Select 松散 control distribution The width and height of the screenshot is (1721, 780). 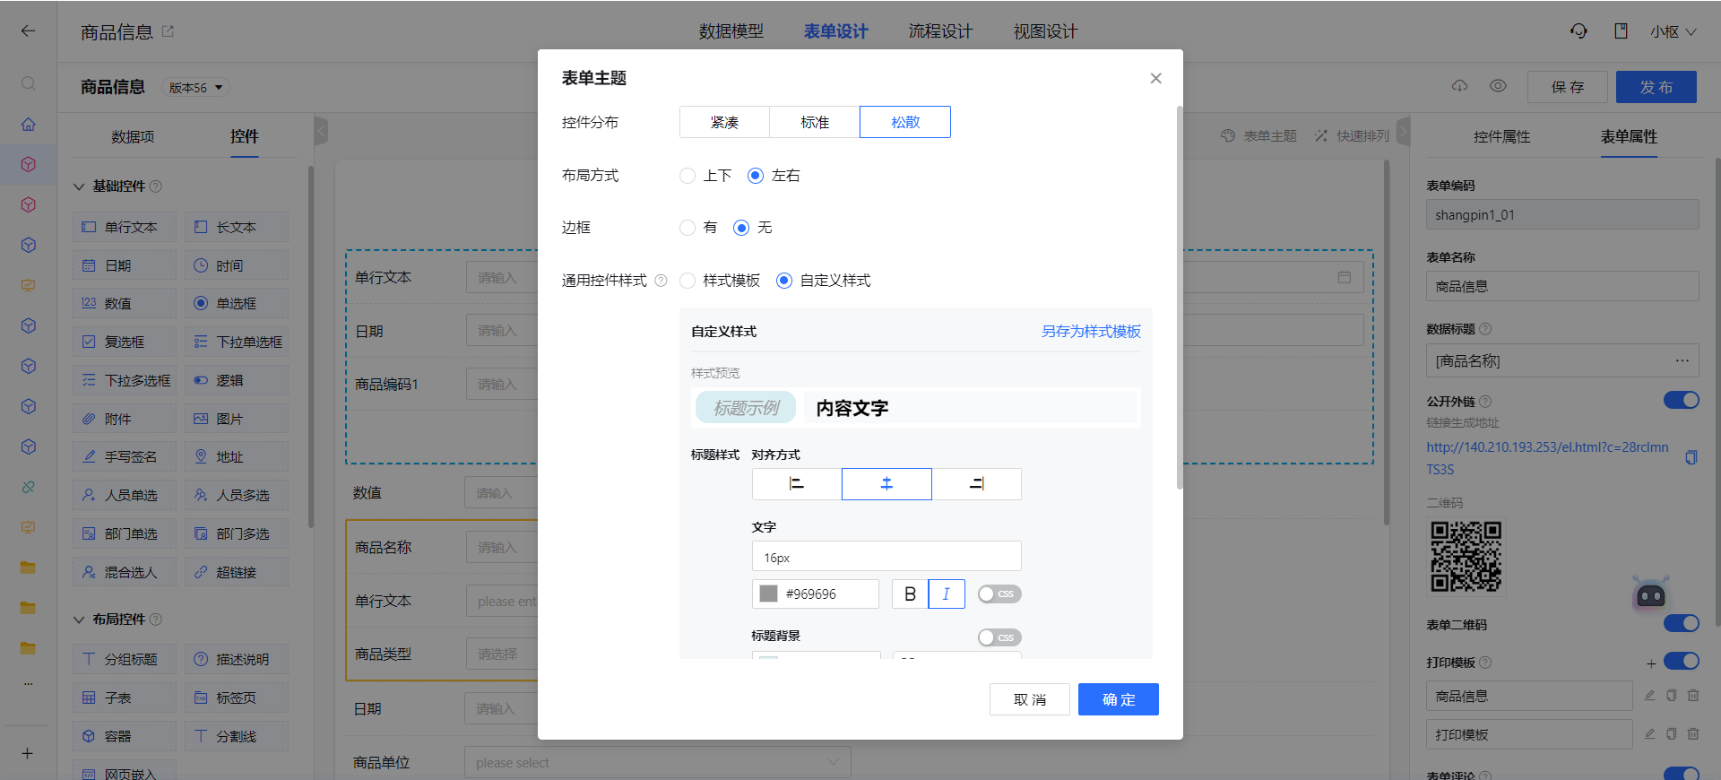coord(905,122)
